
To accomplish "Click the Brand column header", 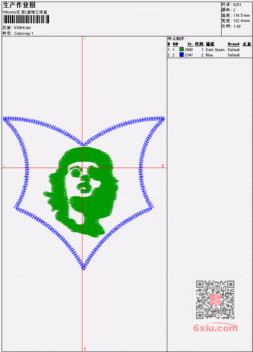I will pyautogui.click(x=233, y=44).
